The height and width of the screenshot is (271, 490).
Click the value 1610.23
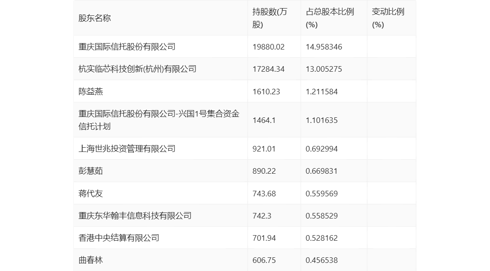266,92
